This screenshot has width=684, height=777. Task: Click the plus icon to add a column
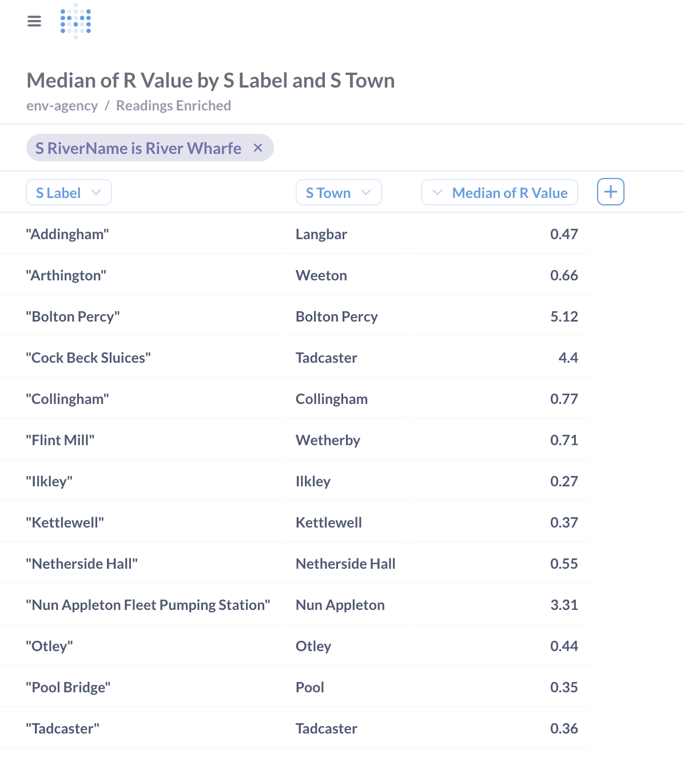pyautogui.click(x=610, y=192)
